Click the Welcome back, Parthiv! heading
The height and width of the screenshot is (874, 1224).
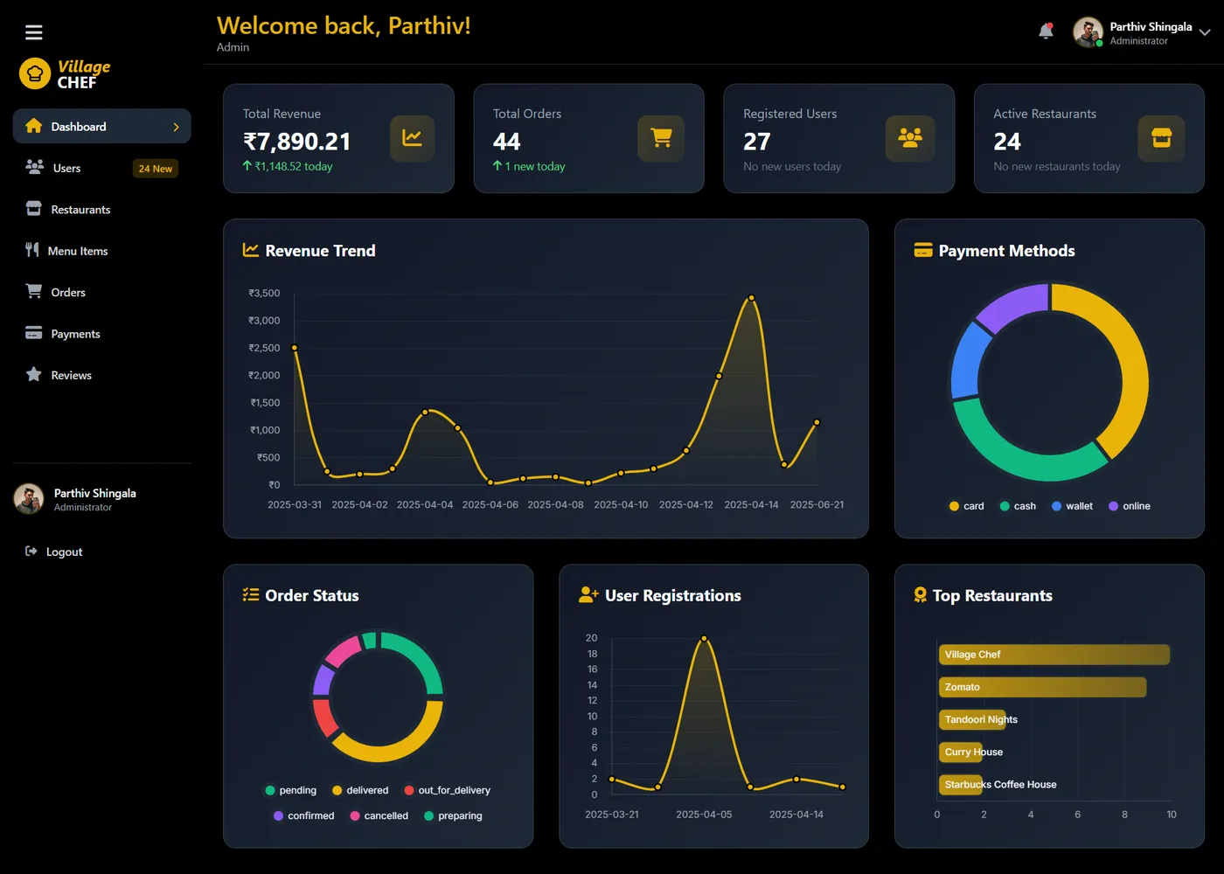click(344, 25)
